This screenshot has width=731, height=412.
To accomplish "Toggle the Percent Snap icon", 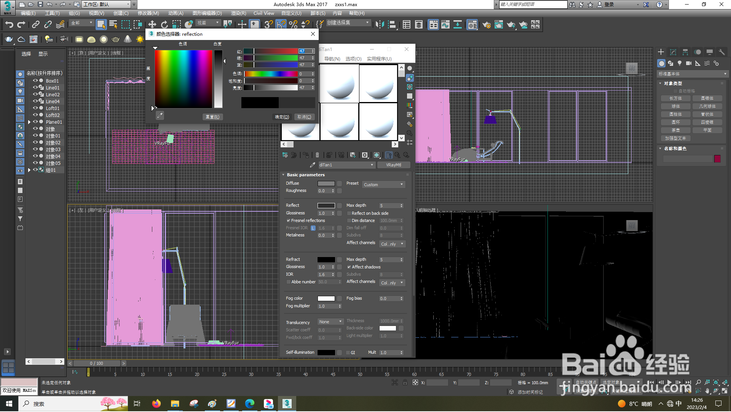I will pyautogui.click(x=293, y=25).
